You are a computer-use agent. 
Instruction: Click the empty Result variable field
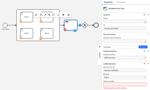(125, 84)
